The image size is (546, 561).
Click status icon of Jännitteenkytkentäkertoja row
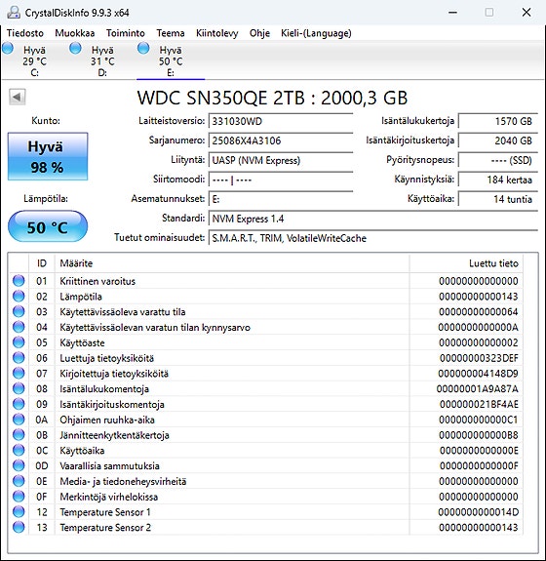(19, 435)
